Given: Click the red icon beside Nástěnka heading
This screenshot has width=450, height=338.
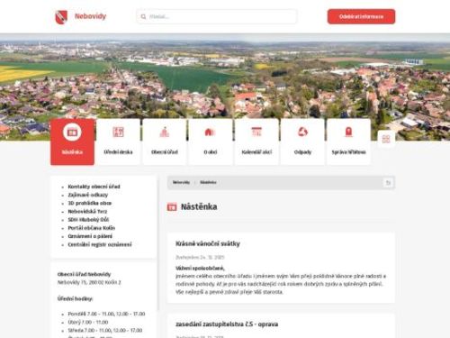Looking at the screenshot, I should click(x=172, y=207).
